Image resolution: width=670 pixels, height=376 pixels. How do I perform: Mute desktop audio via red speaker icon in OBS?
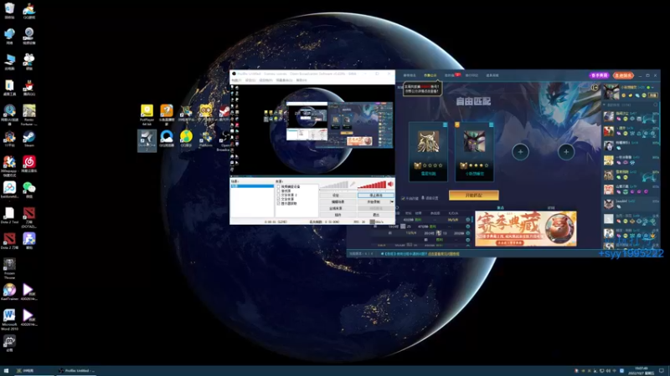pos(390,184)
